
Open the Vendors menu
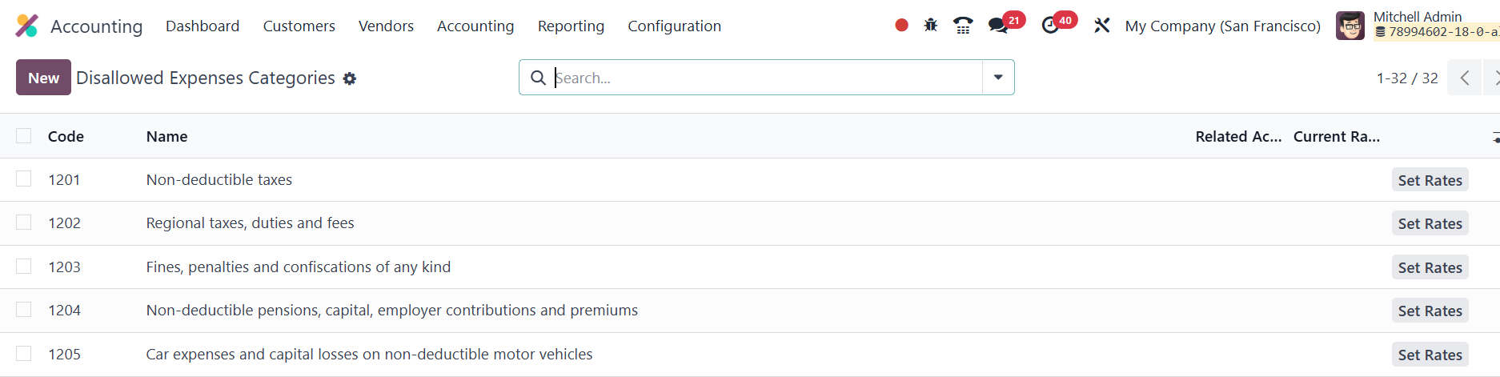pos(386,26)
